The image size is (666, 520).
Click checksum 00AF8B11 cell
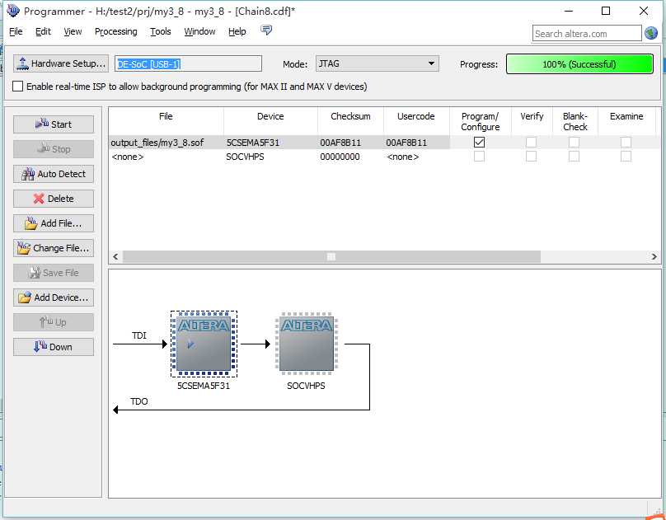[350, 143]
